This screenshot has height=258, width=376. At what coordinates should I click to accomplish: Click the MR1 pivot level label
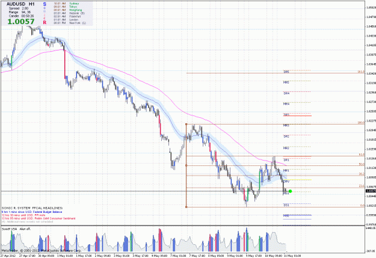point(286,171)
